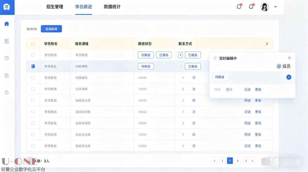
Task: Open the home icon in the left sidebar
Action: pyautogui.click(x=7, y=24)
